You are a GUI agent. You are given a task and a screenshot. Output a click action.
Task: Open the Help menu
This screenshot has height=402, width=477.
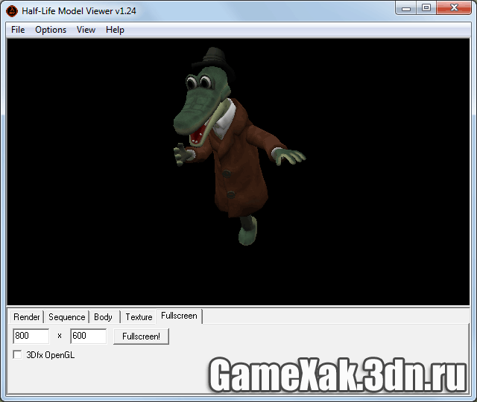point(115,30)
